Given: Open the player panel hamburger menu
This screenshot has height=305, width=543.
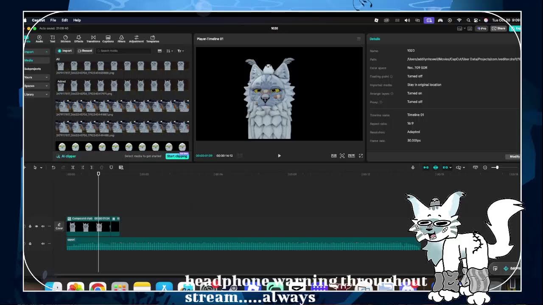Looking at the screenshot, I should pos(358,39).
